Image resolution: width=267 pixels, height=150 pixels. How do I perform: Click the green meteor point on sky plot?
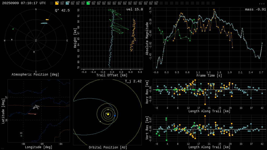click(x=13, y=29)
